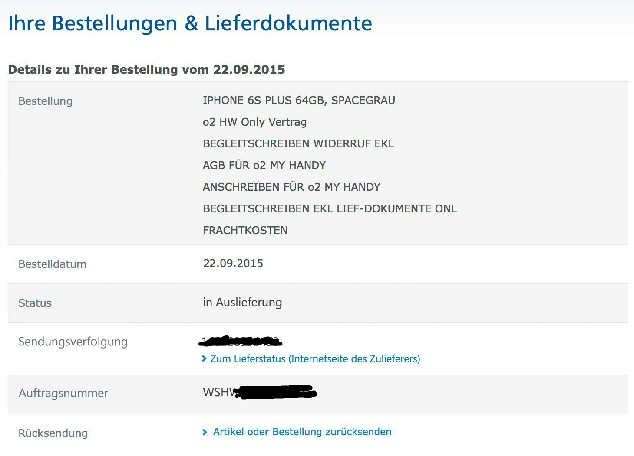Screen dimensions: 634x456
Task: Click the Bestelldatum value 22.09.2015
Action: click(x=233, y=264)
